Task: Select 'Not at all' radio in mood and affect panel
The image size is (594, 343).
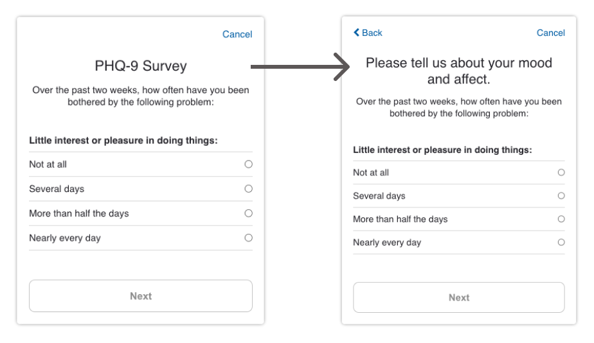Action: [561, 172]
